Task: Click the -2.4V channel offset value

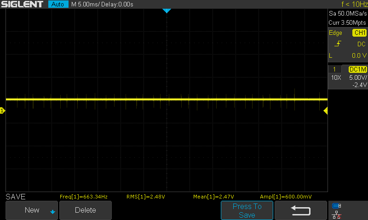Action: pyautogui.click(x=360, y=85)
